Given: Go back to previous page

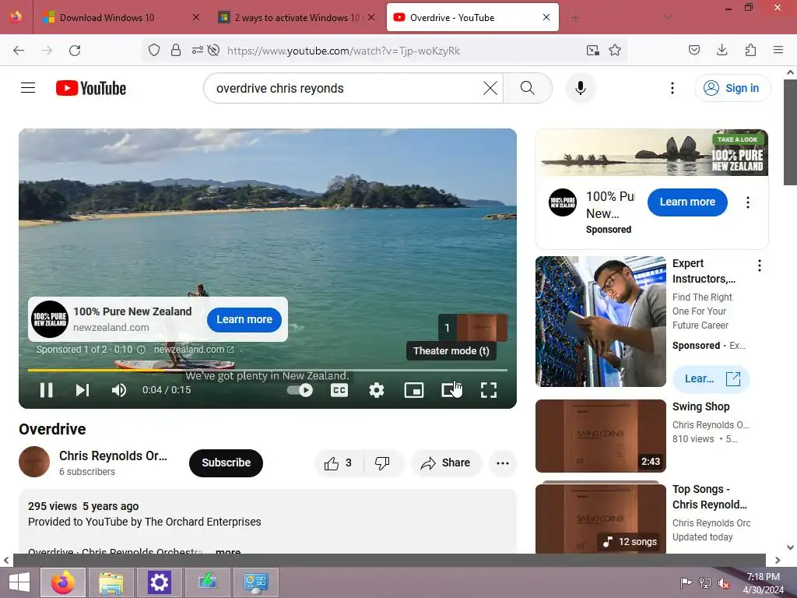Looking at the screenshot, I should 19,50.
